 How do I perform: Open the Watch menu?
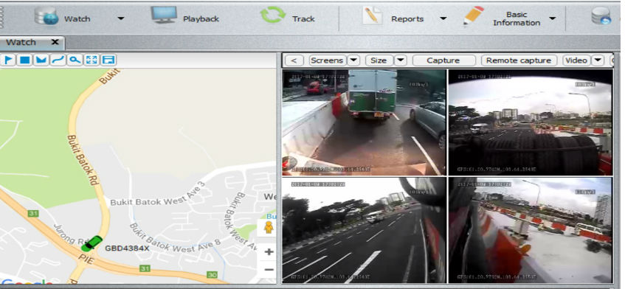(77, 18)
